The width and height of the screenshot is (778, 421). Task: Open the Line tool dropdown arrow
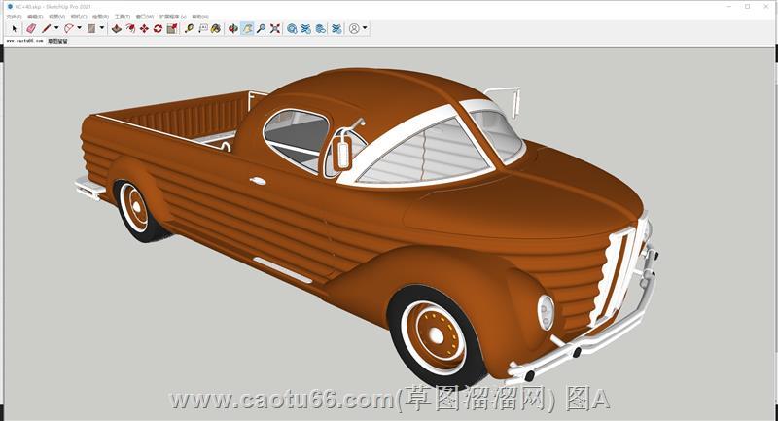56,28
